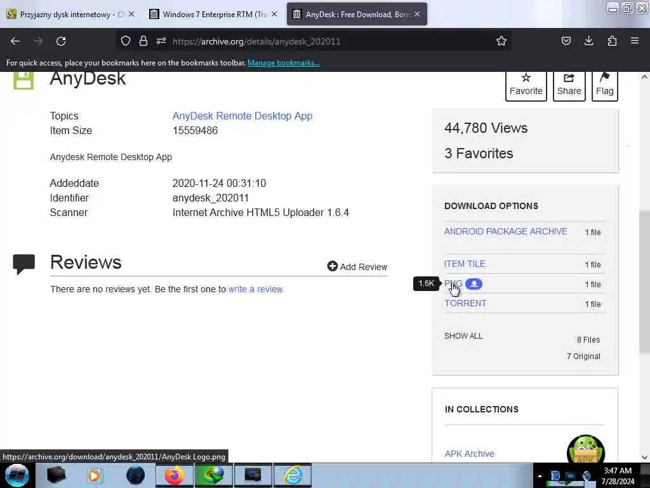650x488 pixels.
Task: Open the APK Archive collection thumbnail
Action: (586, 449)
